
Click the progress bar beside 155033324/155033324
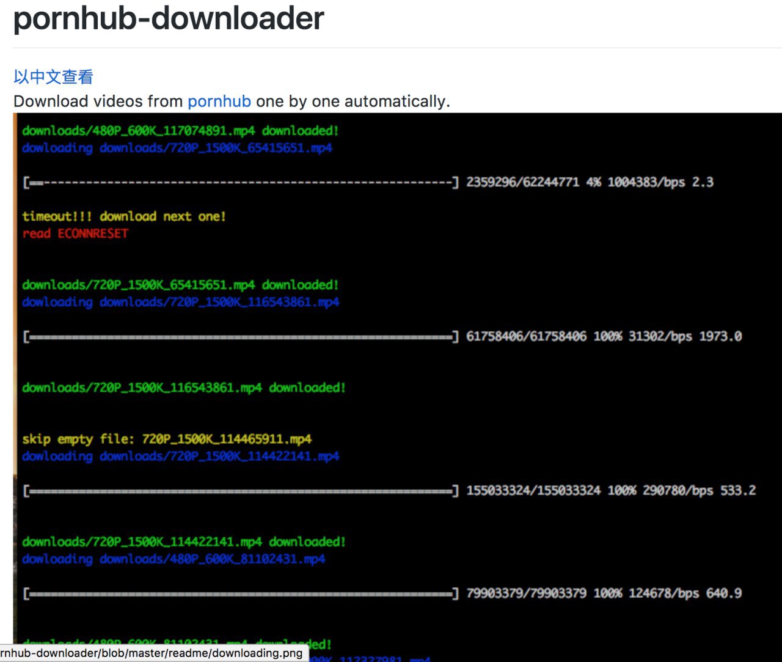pos(241,490)
